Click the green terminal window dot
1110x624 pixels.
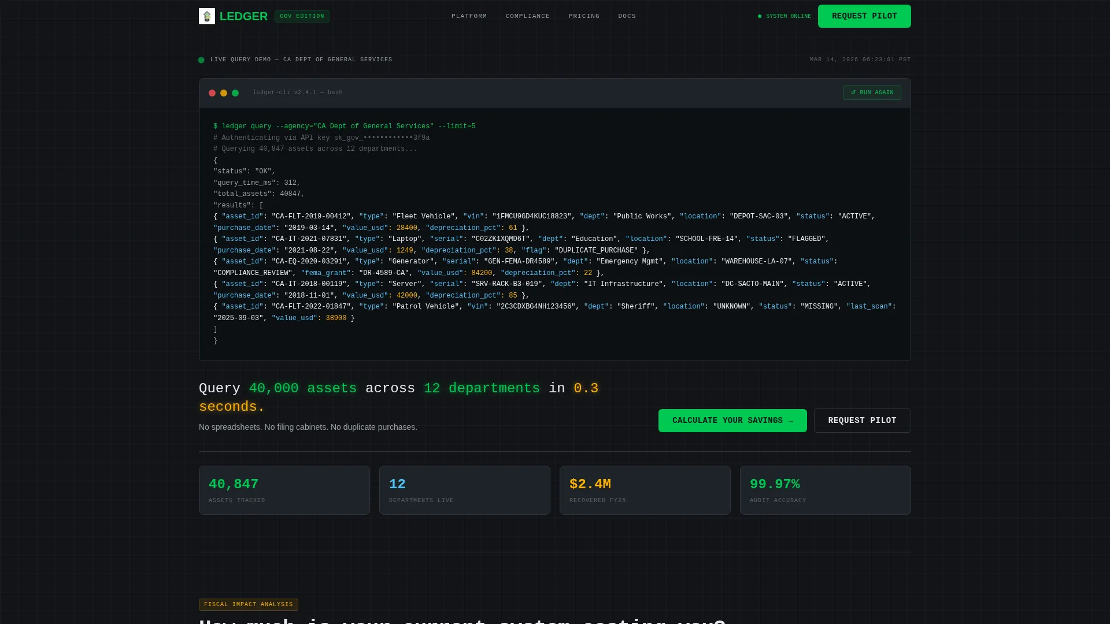tap(235, 93)
